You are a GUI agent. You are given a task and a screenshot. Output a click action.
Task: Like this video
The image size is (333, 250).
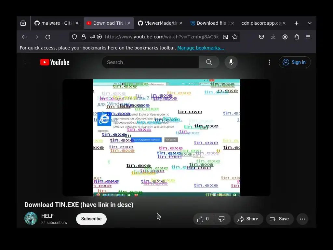coord(203,219)
